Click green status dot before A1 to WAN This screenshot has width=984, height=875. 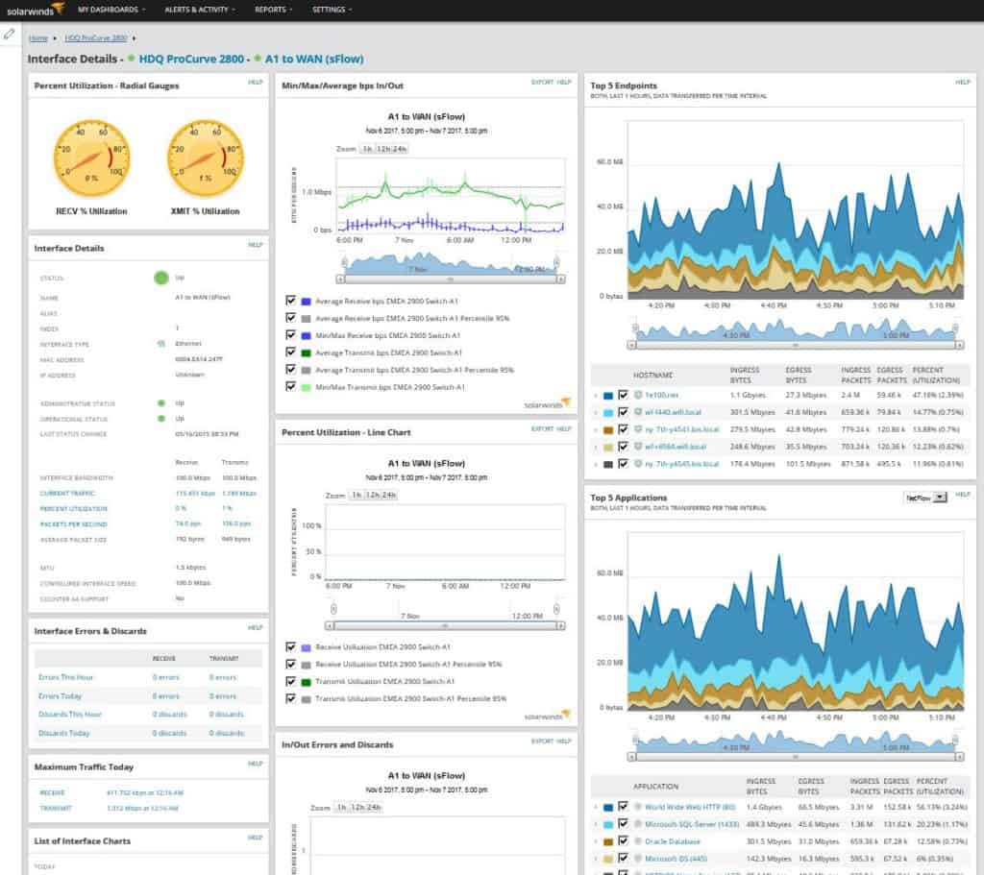pos(258,59)
